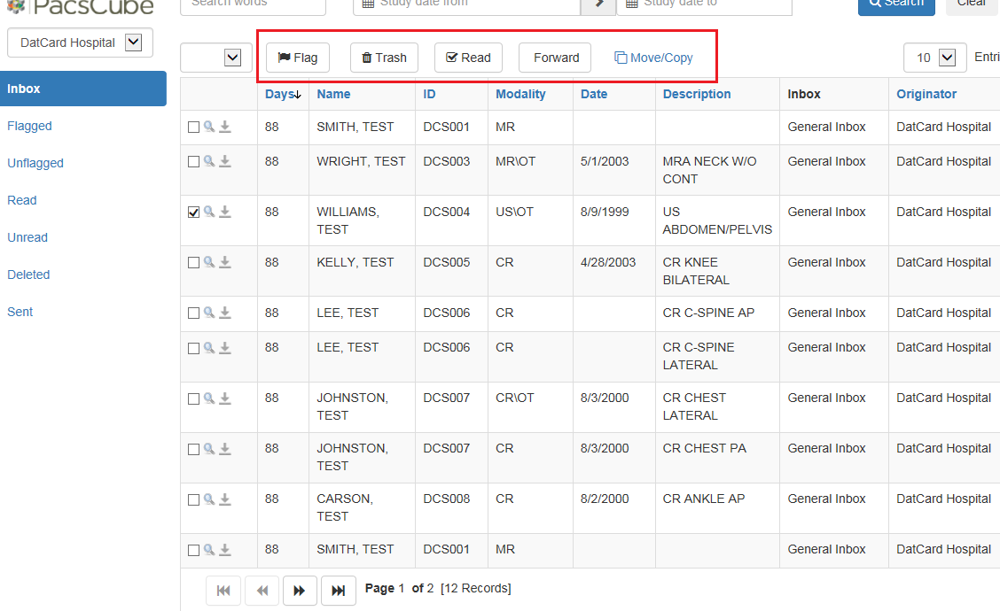
Task: Sort the table by Name column
Action: (333, 94)
